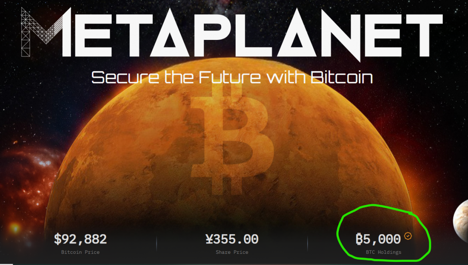Click the ₿ symbol before 5,000
Image resolution: width=468 pixels, height=265 pixels.
coord(359,239)
